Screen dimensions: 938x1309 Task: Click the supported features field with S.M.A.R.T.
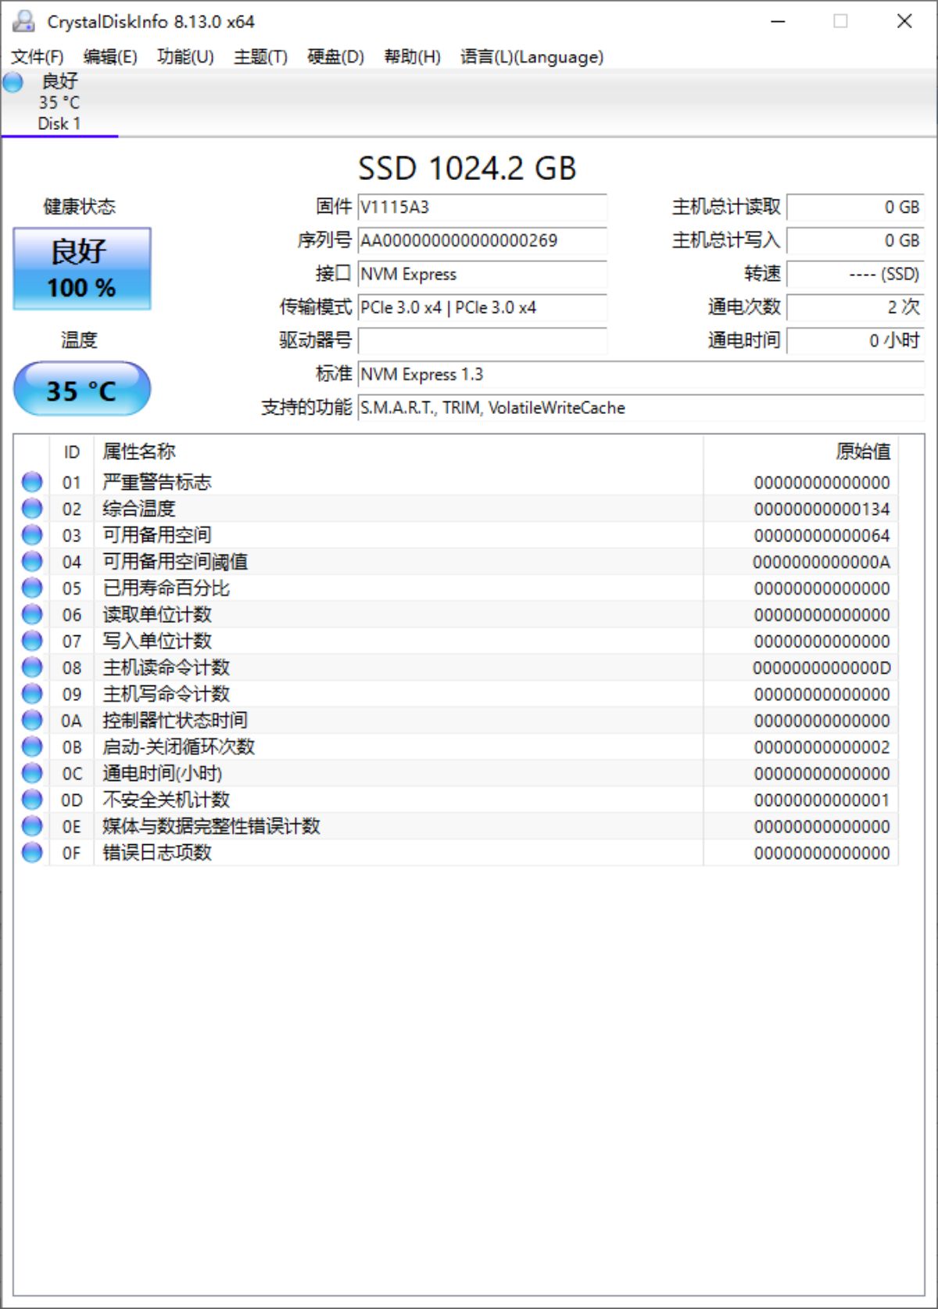[x=641, y=408]
